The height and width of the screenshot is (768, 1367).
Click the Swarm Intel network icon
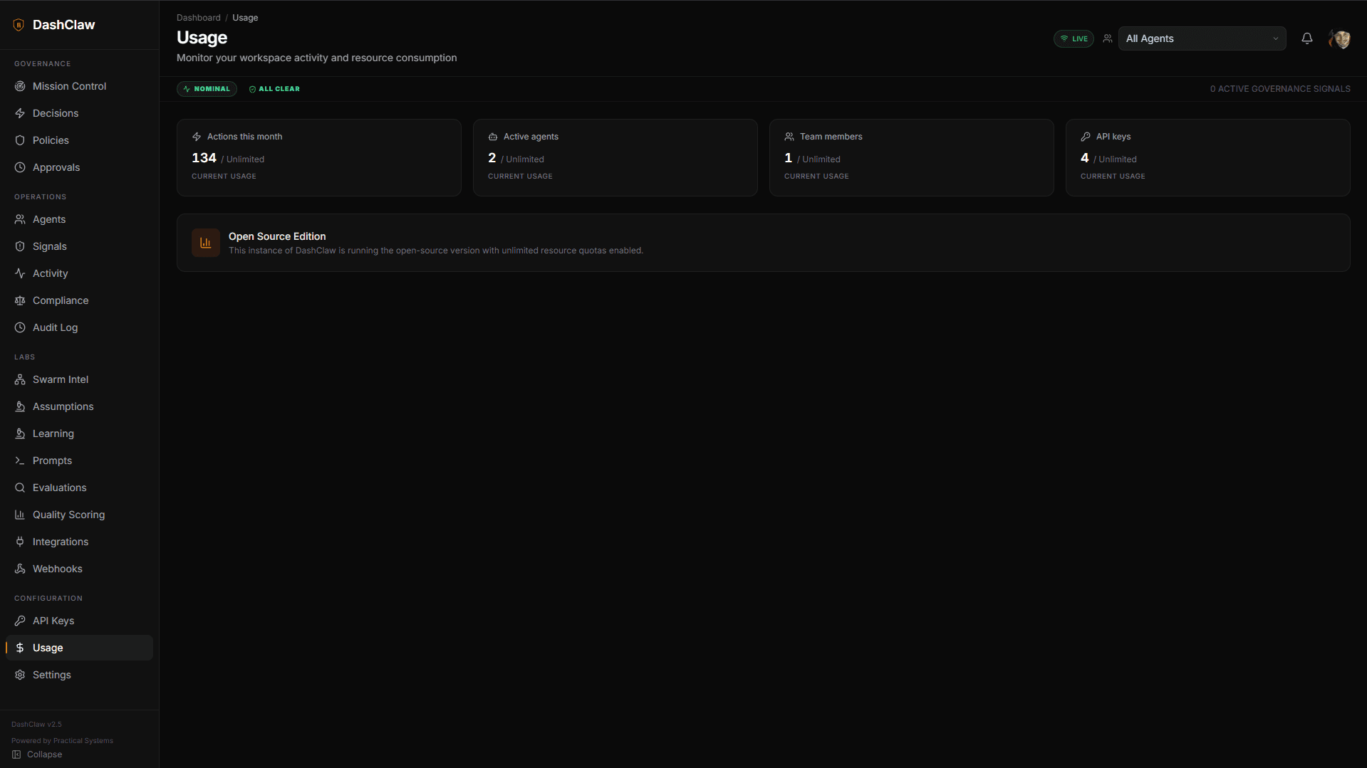point(20,379)
